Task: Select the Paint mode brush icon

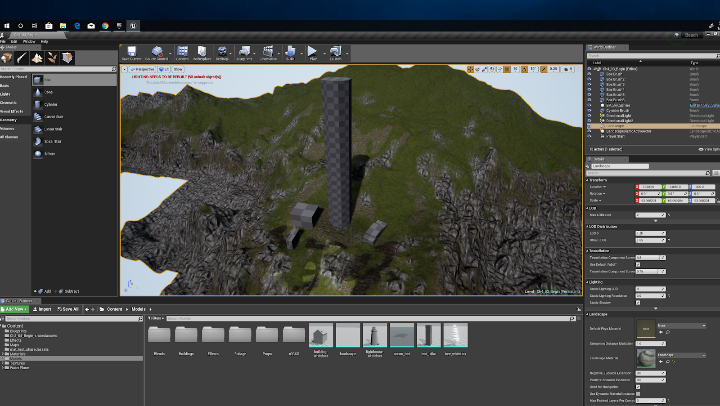Action: (x=22, y=58)
